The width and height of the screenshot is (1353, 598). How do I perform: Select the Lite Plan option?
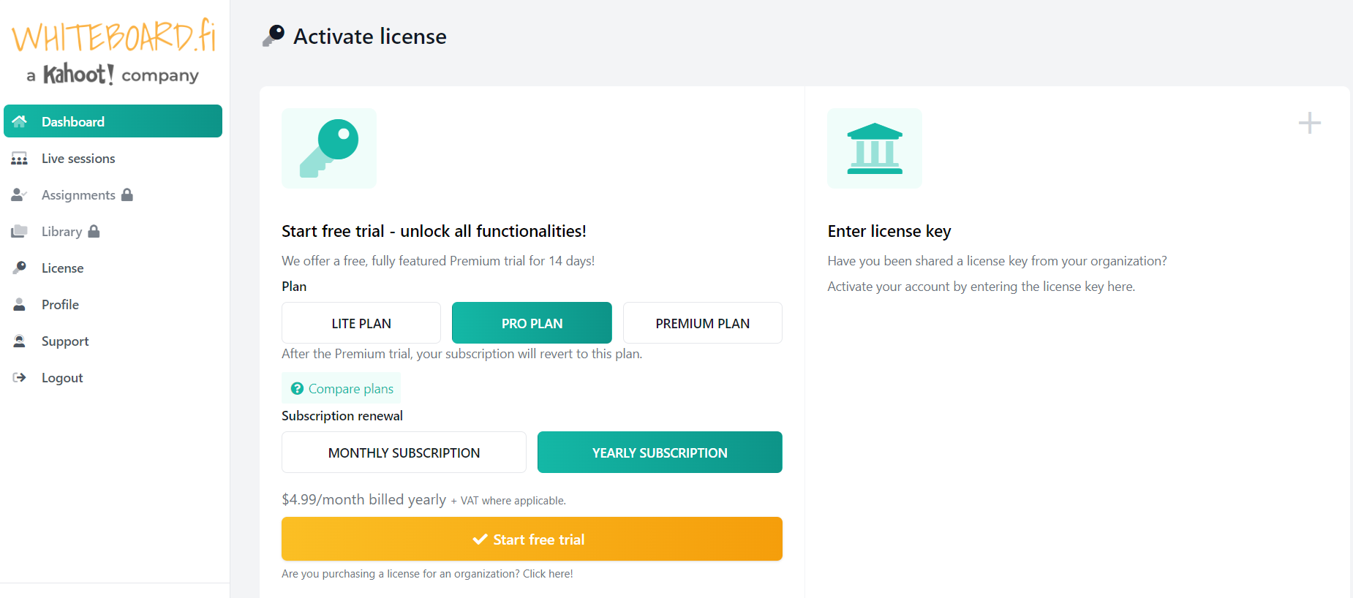(x=361, y=323)
